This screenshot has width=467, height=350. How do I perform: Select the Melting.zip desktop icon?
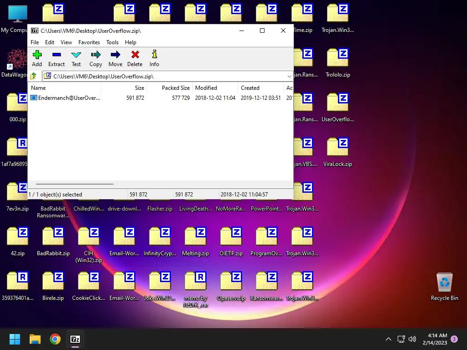pyautogui.click(x=195, y=242)
